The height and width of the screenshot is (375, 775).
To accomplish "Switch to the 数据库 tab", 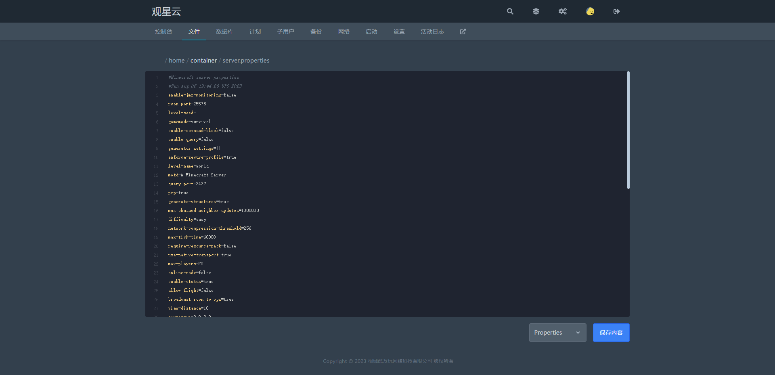I will pos(224,31).
